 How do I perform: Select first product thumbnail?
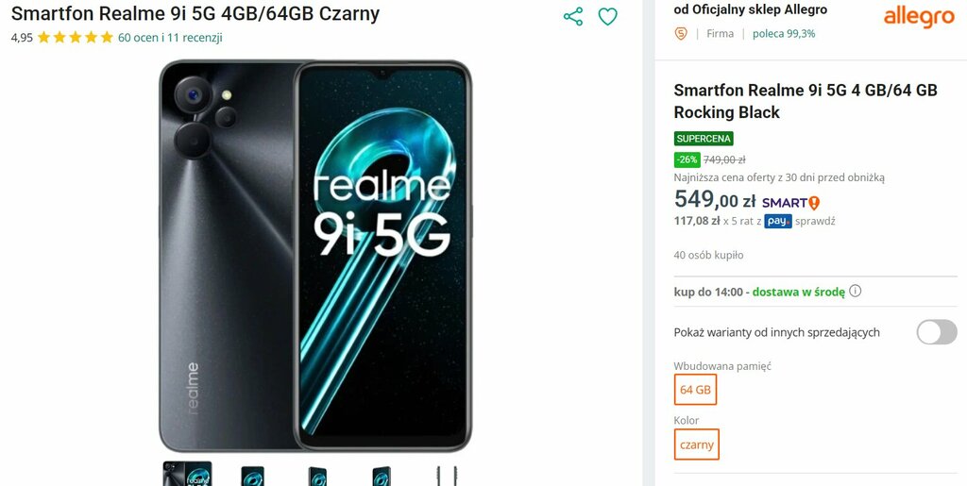coord(188,473)
